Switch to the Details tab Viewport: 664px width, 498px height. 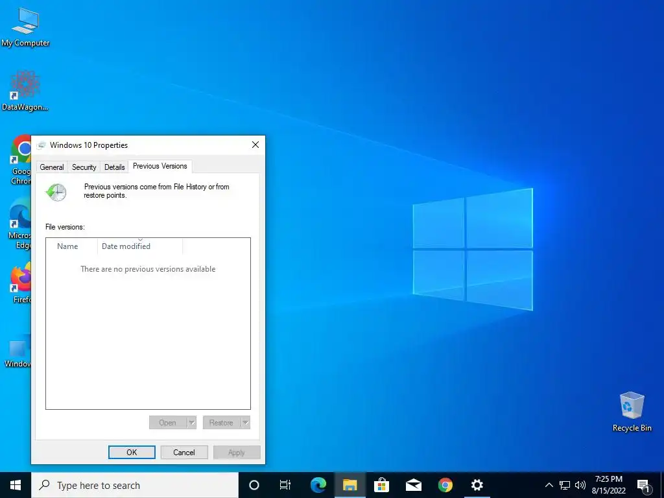click(x=114, y=167)
